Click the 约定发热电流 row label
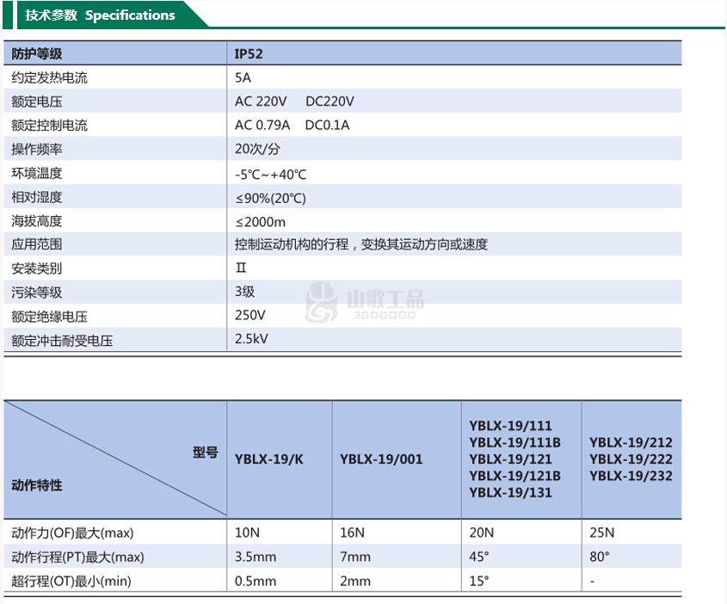727x604 pixels. click(49, 77)
